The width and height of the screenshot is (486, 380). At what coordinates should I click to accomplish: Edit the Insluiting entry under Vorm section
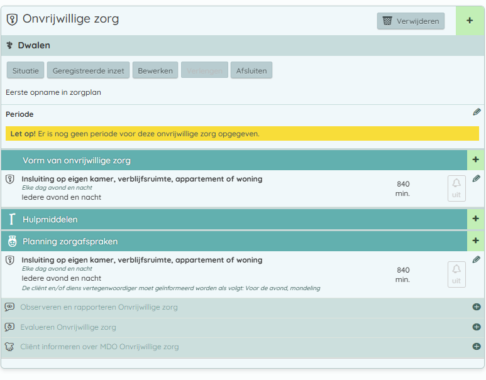coord(477,179)
